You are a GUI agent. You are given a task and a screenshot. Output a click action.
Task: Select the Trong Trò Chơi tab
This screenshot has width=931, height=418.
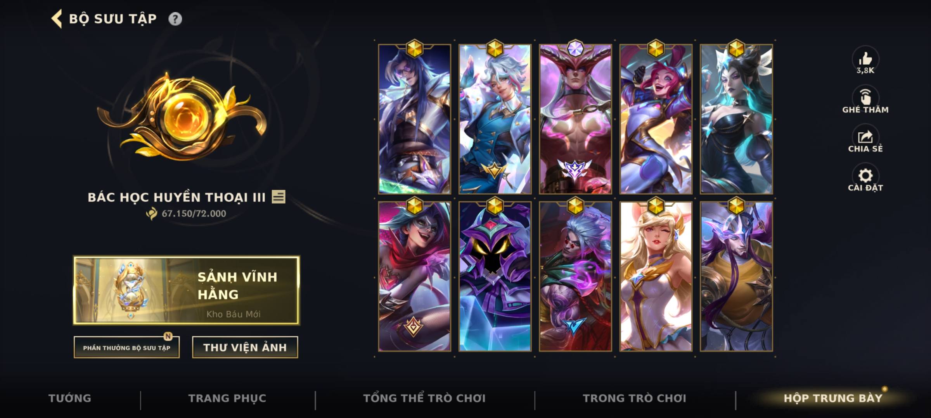coord(635,398)
